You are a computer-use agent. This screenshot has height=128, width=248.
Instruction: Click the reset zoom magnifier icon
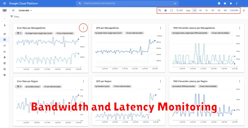point(160,11)
